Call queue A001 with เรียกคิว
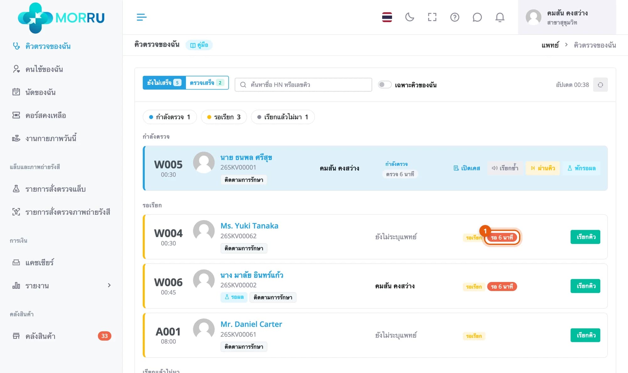Viewport: 628px width, 373px height. pos(585,335)
